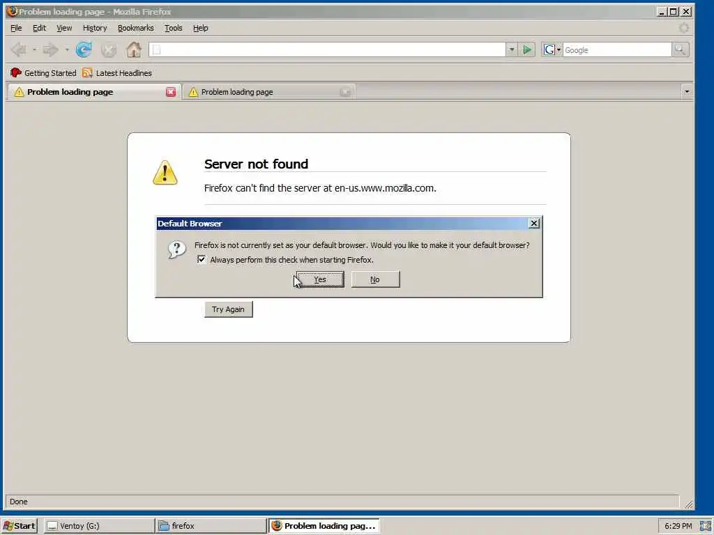Select Firefox Problem loading page taskbar button
714x535 pixels.
coord(324,526)
